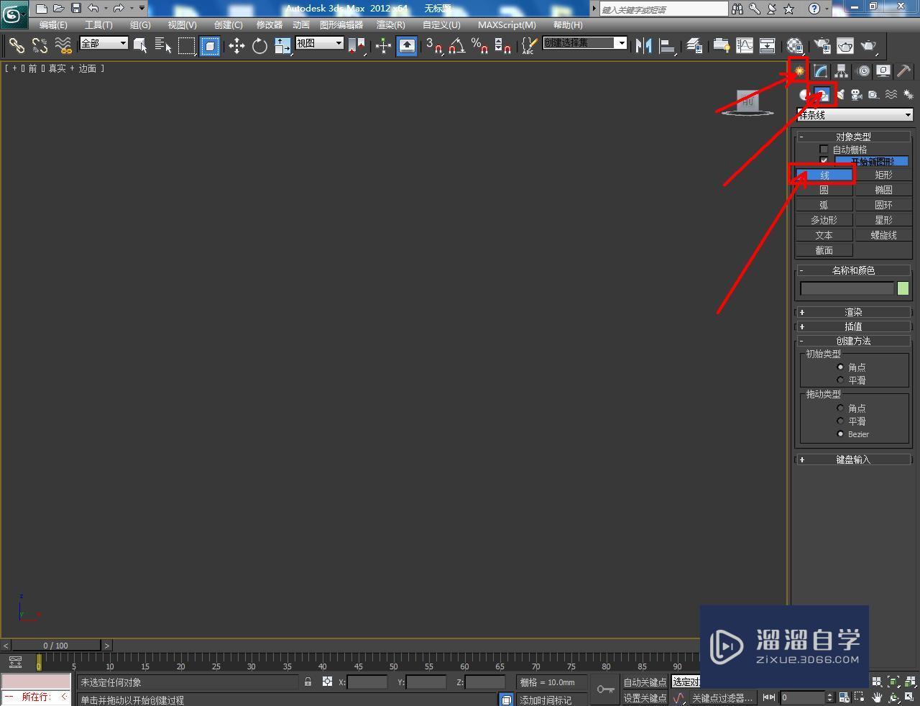Select 角点 under 初始类型
920x706 pixels.
pyautogui.click(x=840, y=367)
